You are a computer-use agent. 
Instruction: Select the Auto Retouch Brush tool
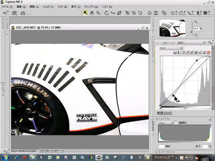(x=164, y=13)
